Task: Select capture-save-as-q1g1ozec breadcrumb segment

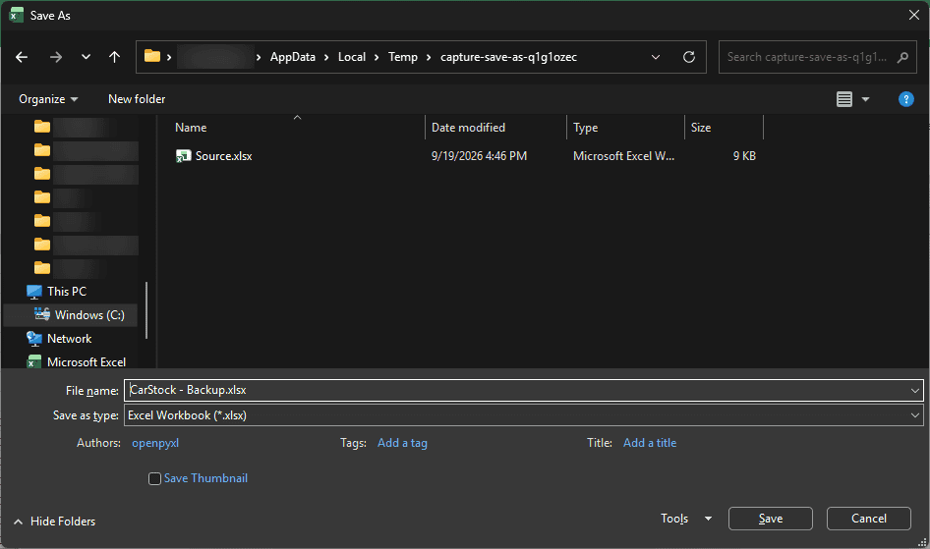Action: (508, 57)
